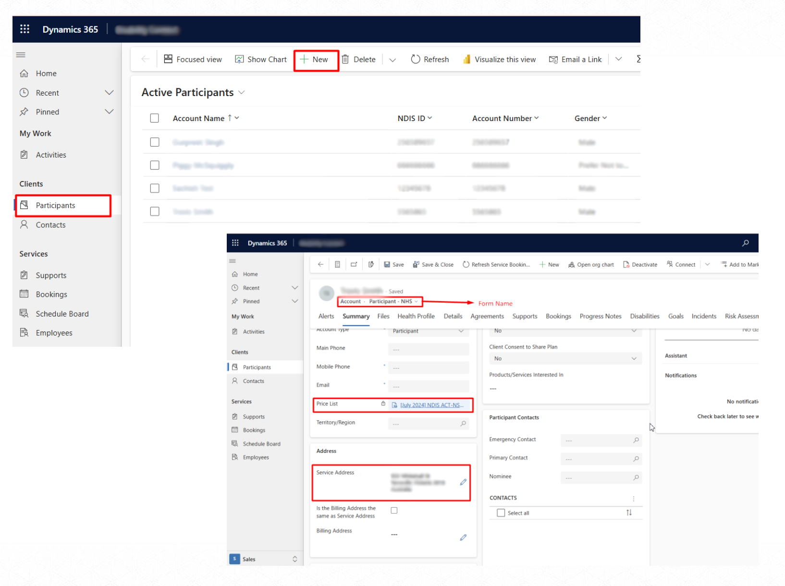Expand the Active Participants view selector
785x586 pixels.
(x=242, y=92)
